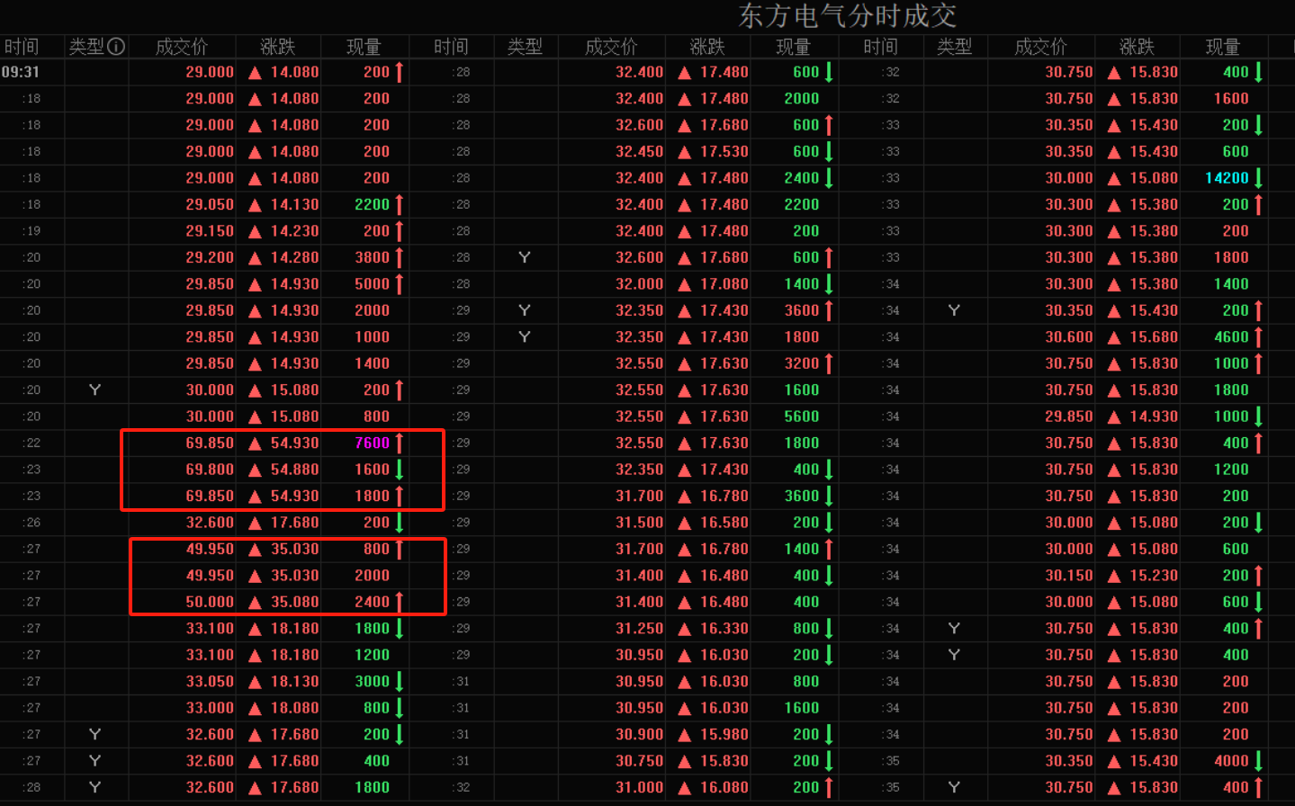Click the 东方电气分时成交 title
1295x806 pixels.
(x=847, y=15)
